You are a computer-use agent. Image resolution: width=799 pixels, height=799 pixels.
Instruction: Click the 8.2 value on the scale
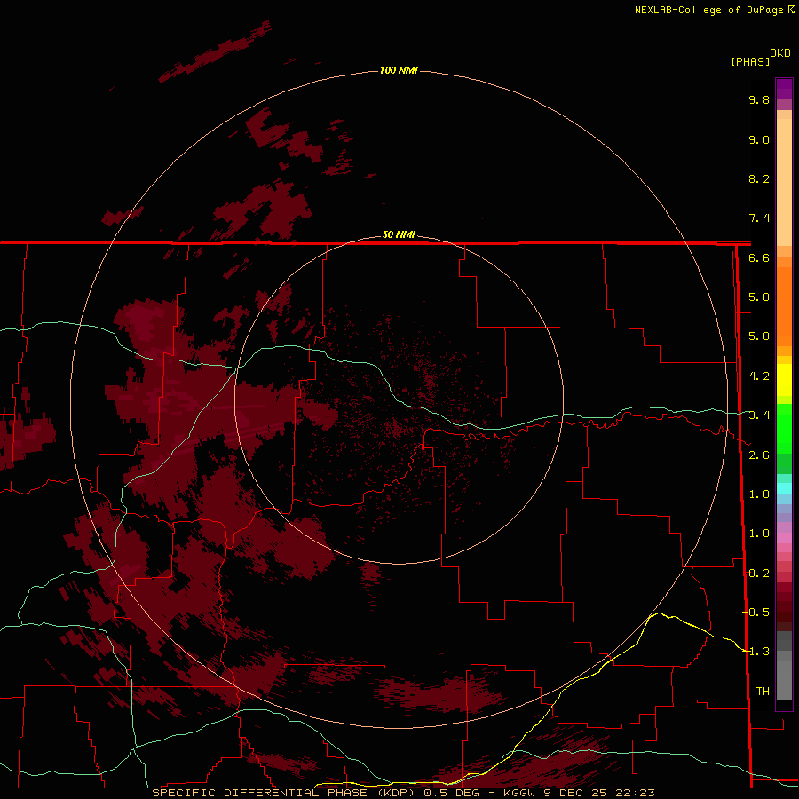tap(759, 178)
